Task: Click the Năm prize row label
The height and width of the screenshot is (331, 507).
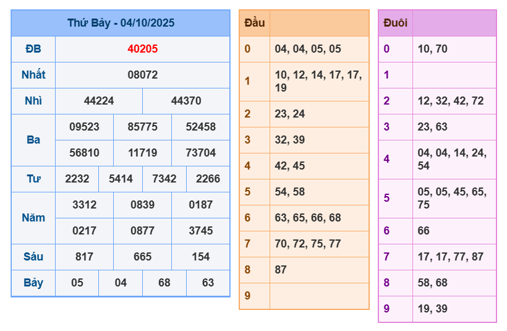Action: (x=33, y=218)
